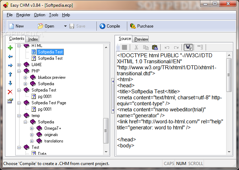Select pg 0001 under Softpedia Test Page
239x170 pixels.
click(45, 109)
